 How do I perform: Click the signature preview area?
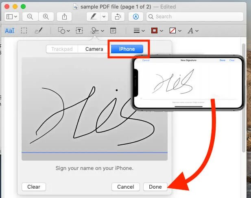point(95,109)
